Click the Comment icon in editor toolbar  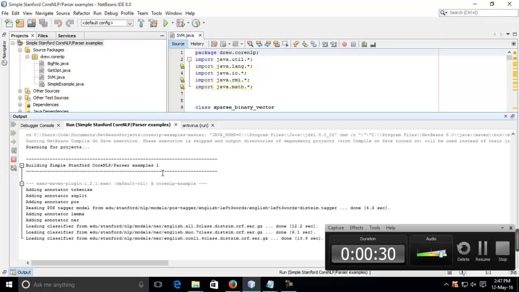(x=364, y=44)
